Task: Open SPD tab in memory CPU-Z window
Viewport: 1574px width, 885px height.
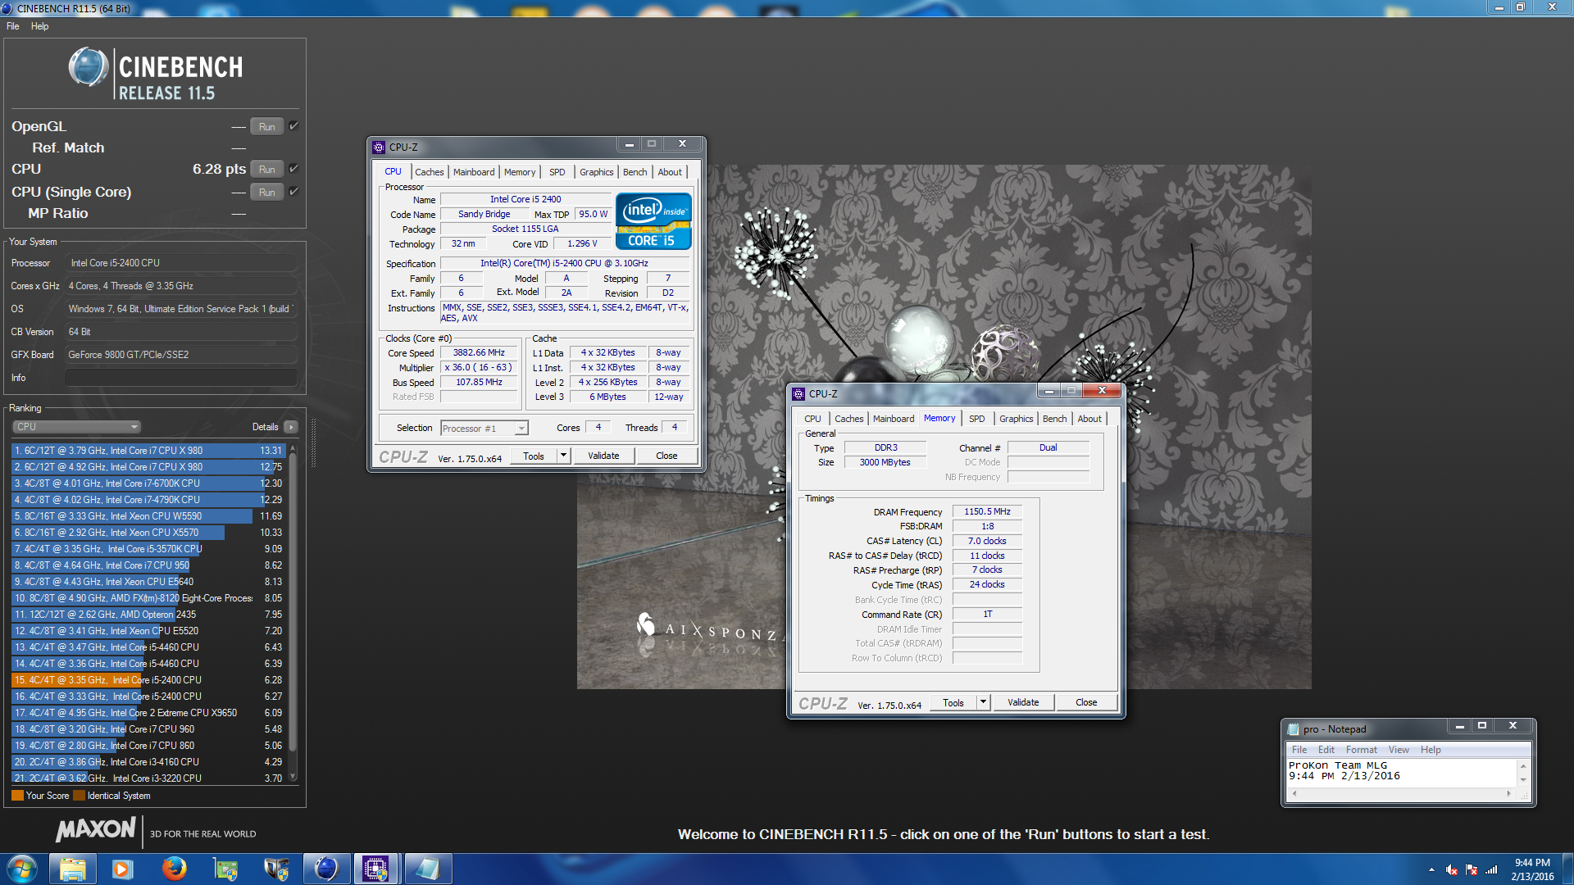Action: (977, 419)
